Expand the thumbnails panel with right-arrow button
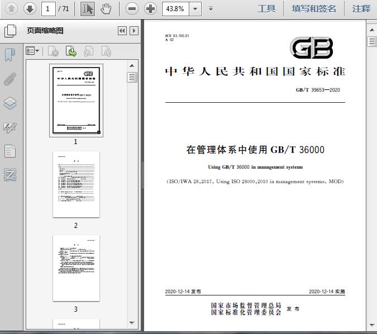 [134, 31]
